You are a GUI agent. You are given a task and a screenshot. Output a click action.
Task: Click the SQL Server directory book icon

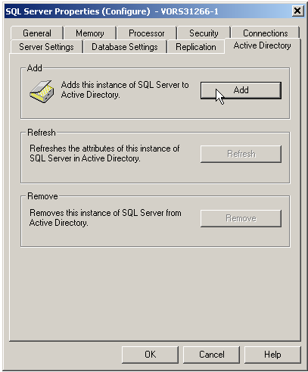(x=42, y=92)
